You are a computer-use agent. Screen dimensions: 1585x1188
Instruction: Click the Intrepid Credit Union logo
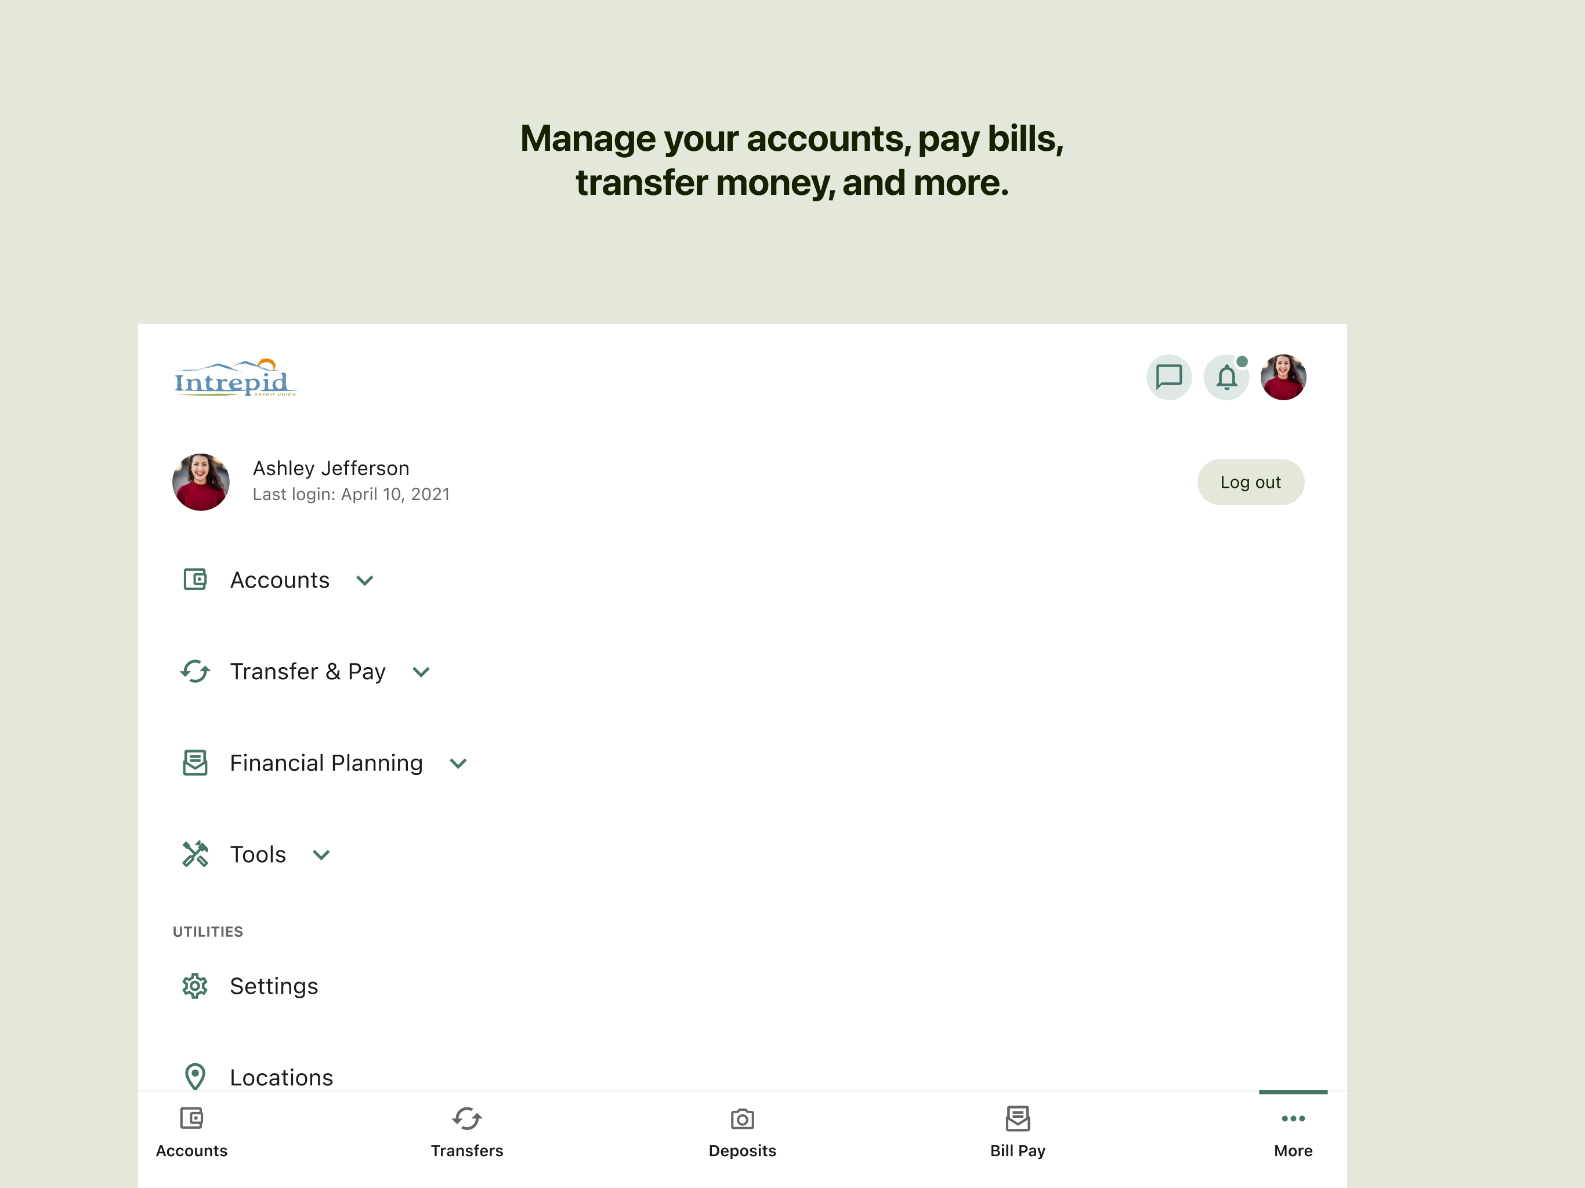[x=235, y=378]
